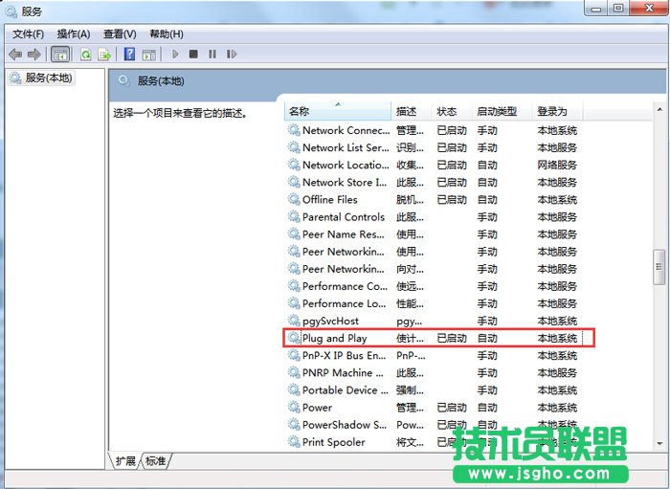670x489 pixels.
Task: Click the Stop Service icon
Action: [193, 55]
